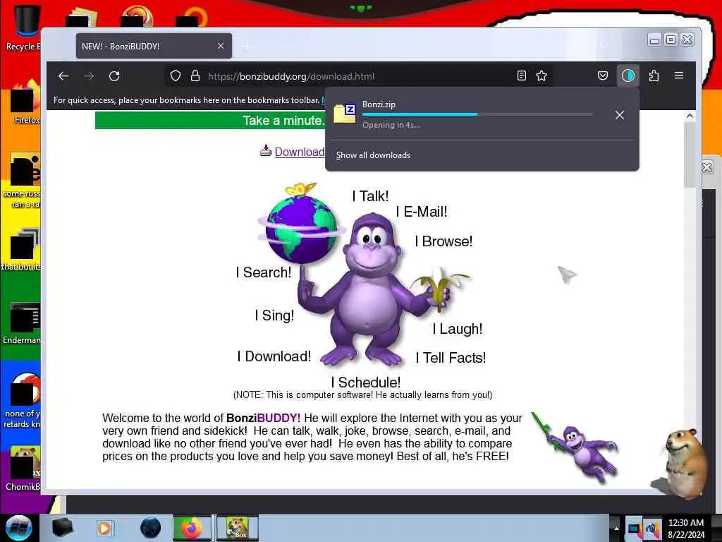Bookmark this page with the star icon
Image resolution: width=722 pixels, height=542 pixels.
pyautogui.click(x=541, y=76)
